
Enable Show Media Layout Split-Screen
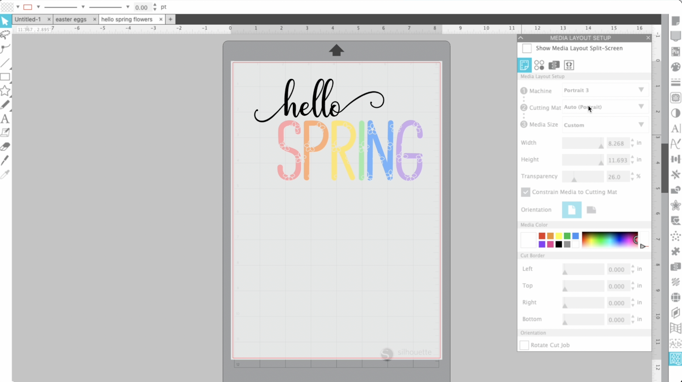click(526, 48)
